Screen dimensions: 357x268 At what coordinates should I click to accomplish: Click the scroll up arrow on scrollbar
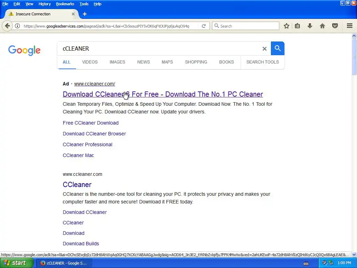tap(354, 36)
